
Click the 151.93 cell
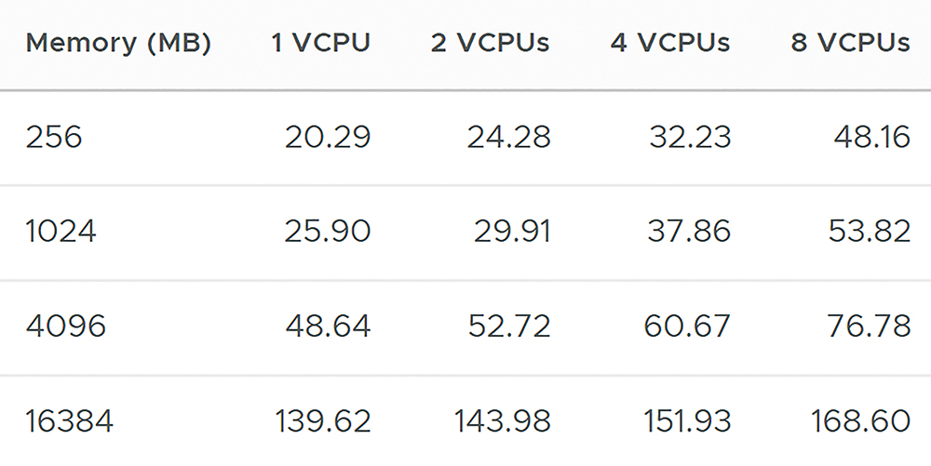coord(687,421)
